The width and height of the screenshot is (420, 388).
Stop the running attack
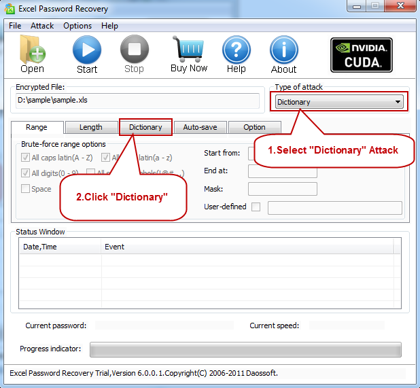(x=134, y=54)
